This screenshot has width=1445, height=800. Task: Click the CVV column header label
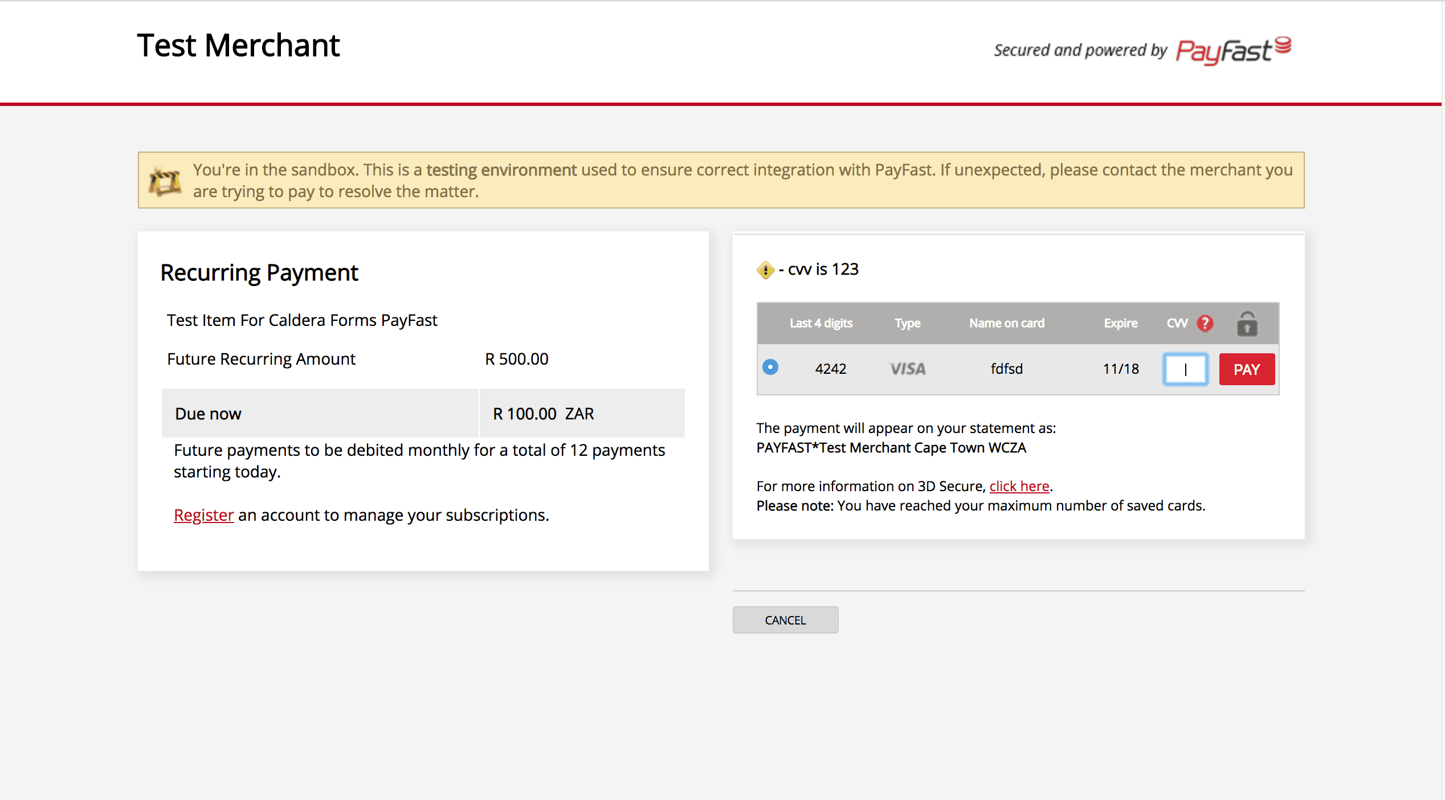pyautogui.click(x=1177, y=323)
